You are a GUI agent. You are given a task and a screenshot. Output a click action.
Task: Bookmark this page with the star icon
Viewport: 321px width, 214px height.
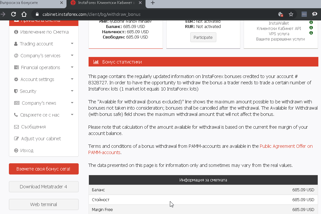[291, 14]
